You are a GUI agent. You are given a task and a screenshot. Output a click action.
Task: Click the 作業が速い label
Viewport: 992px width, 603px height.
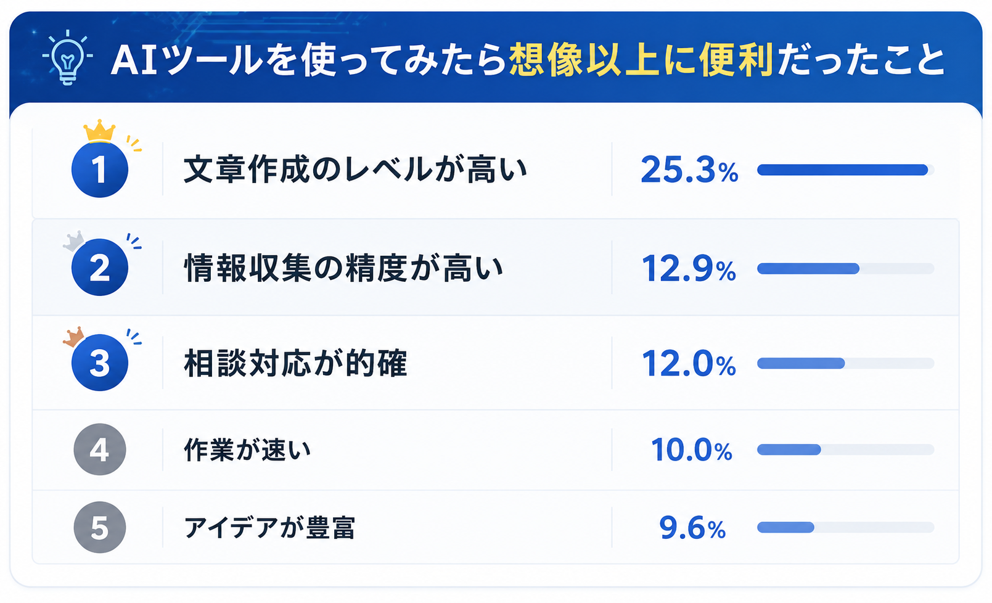click(247, 450)
